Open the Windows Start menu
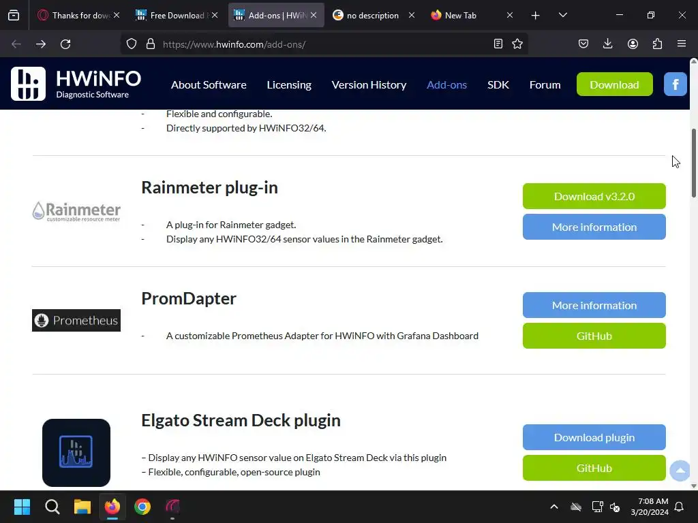This screenshot has width=698, height=523. 22,507
